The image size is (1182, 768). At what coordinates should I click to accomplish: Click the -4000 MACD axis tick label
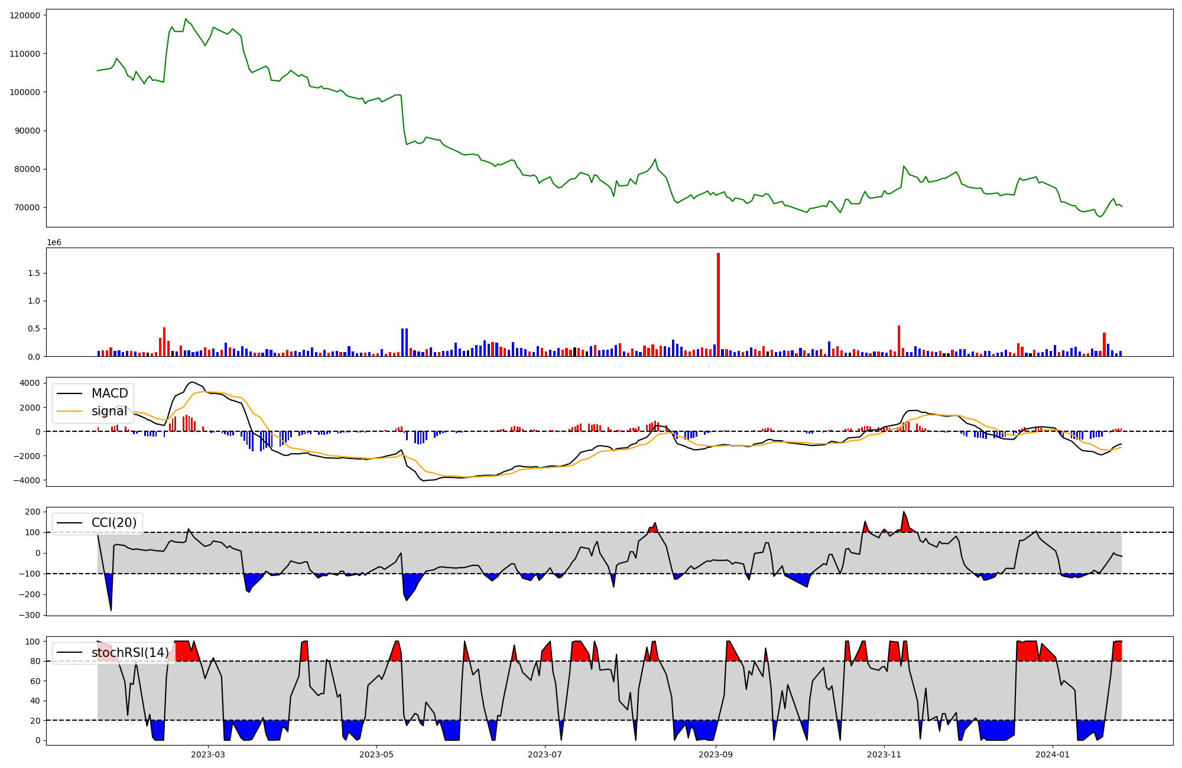[x=26, y=480]
